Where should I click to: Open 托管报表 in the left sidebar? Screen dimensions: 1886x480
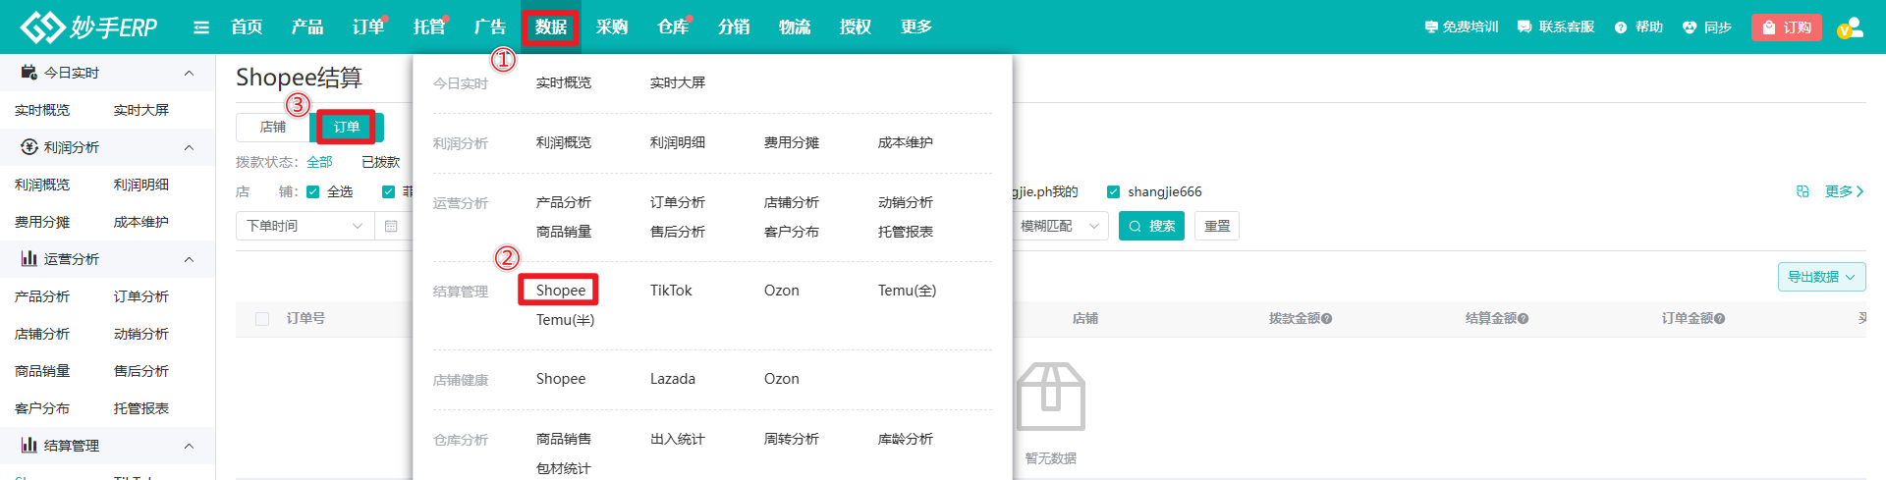tap(141, 408)
